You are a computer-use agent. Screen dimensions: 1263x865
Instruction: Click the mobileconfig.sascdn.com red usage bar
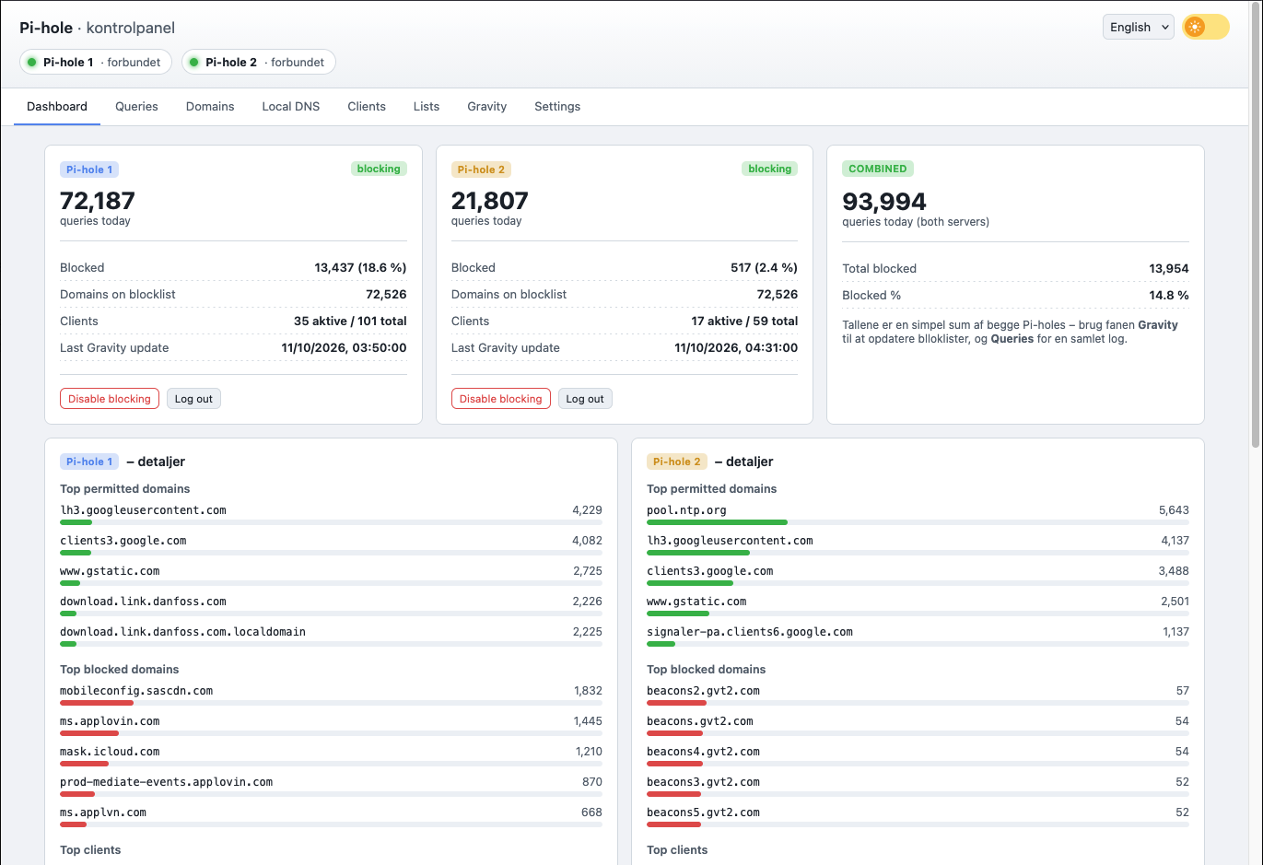point(97,703)
